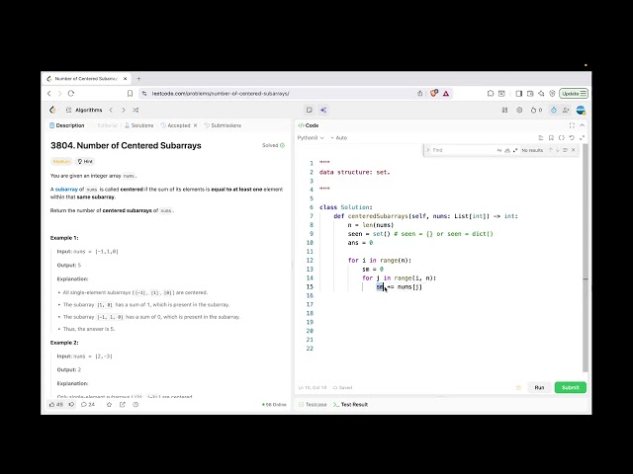Click the code bookmark icon

551,138
